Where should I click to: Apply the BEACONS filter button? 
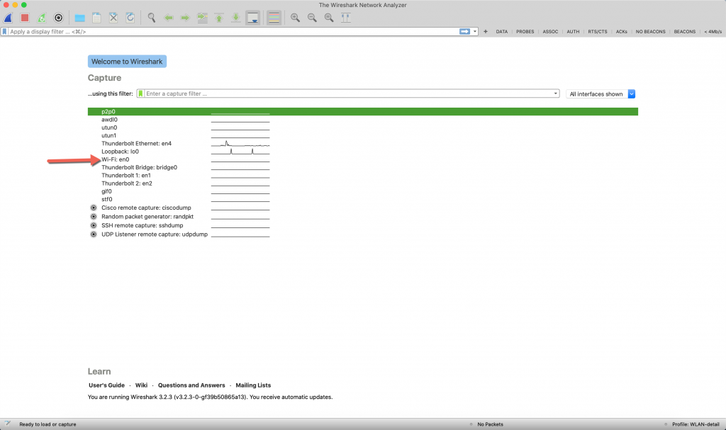(x=684, y=32)
